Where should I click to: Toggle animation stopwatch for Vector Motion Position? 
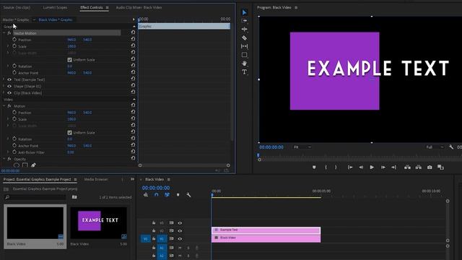coord(14,39)
